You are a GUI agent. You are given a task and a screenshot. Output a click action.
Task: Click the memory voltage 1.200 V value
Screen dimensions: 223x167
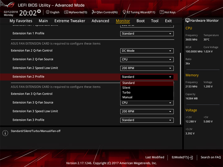pos(208,87)
